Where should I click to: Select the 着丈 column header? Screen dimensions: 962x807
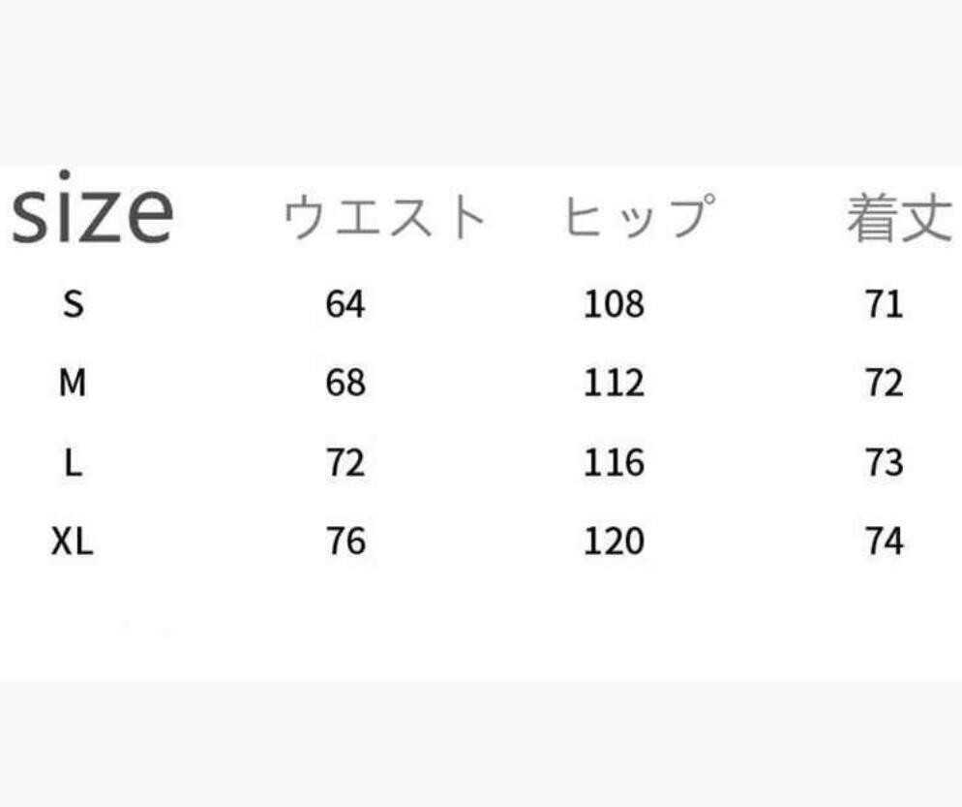point(899,217)
